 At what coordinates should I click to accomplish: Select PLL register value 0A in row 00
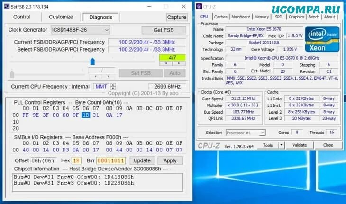tap(109, 115)
